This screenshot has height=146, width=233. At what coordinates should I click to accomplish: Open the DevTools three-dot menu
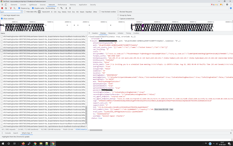click(x=231, y=5)
